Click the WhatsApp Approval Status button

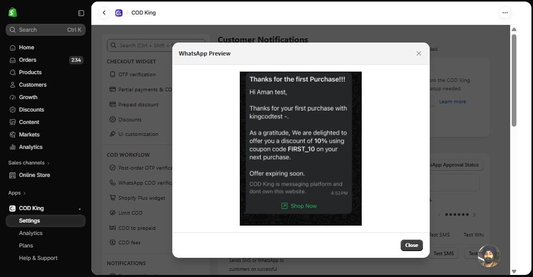click(x=456, y=165)
